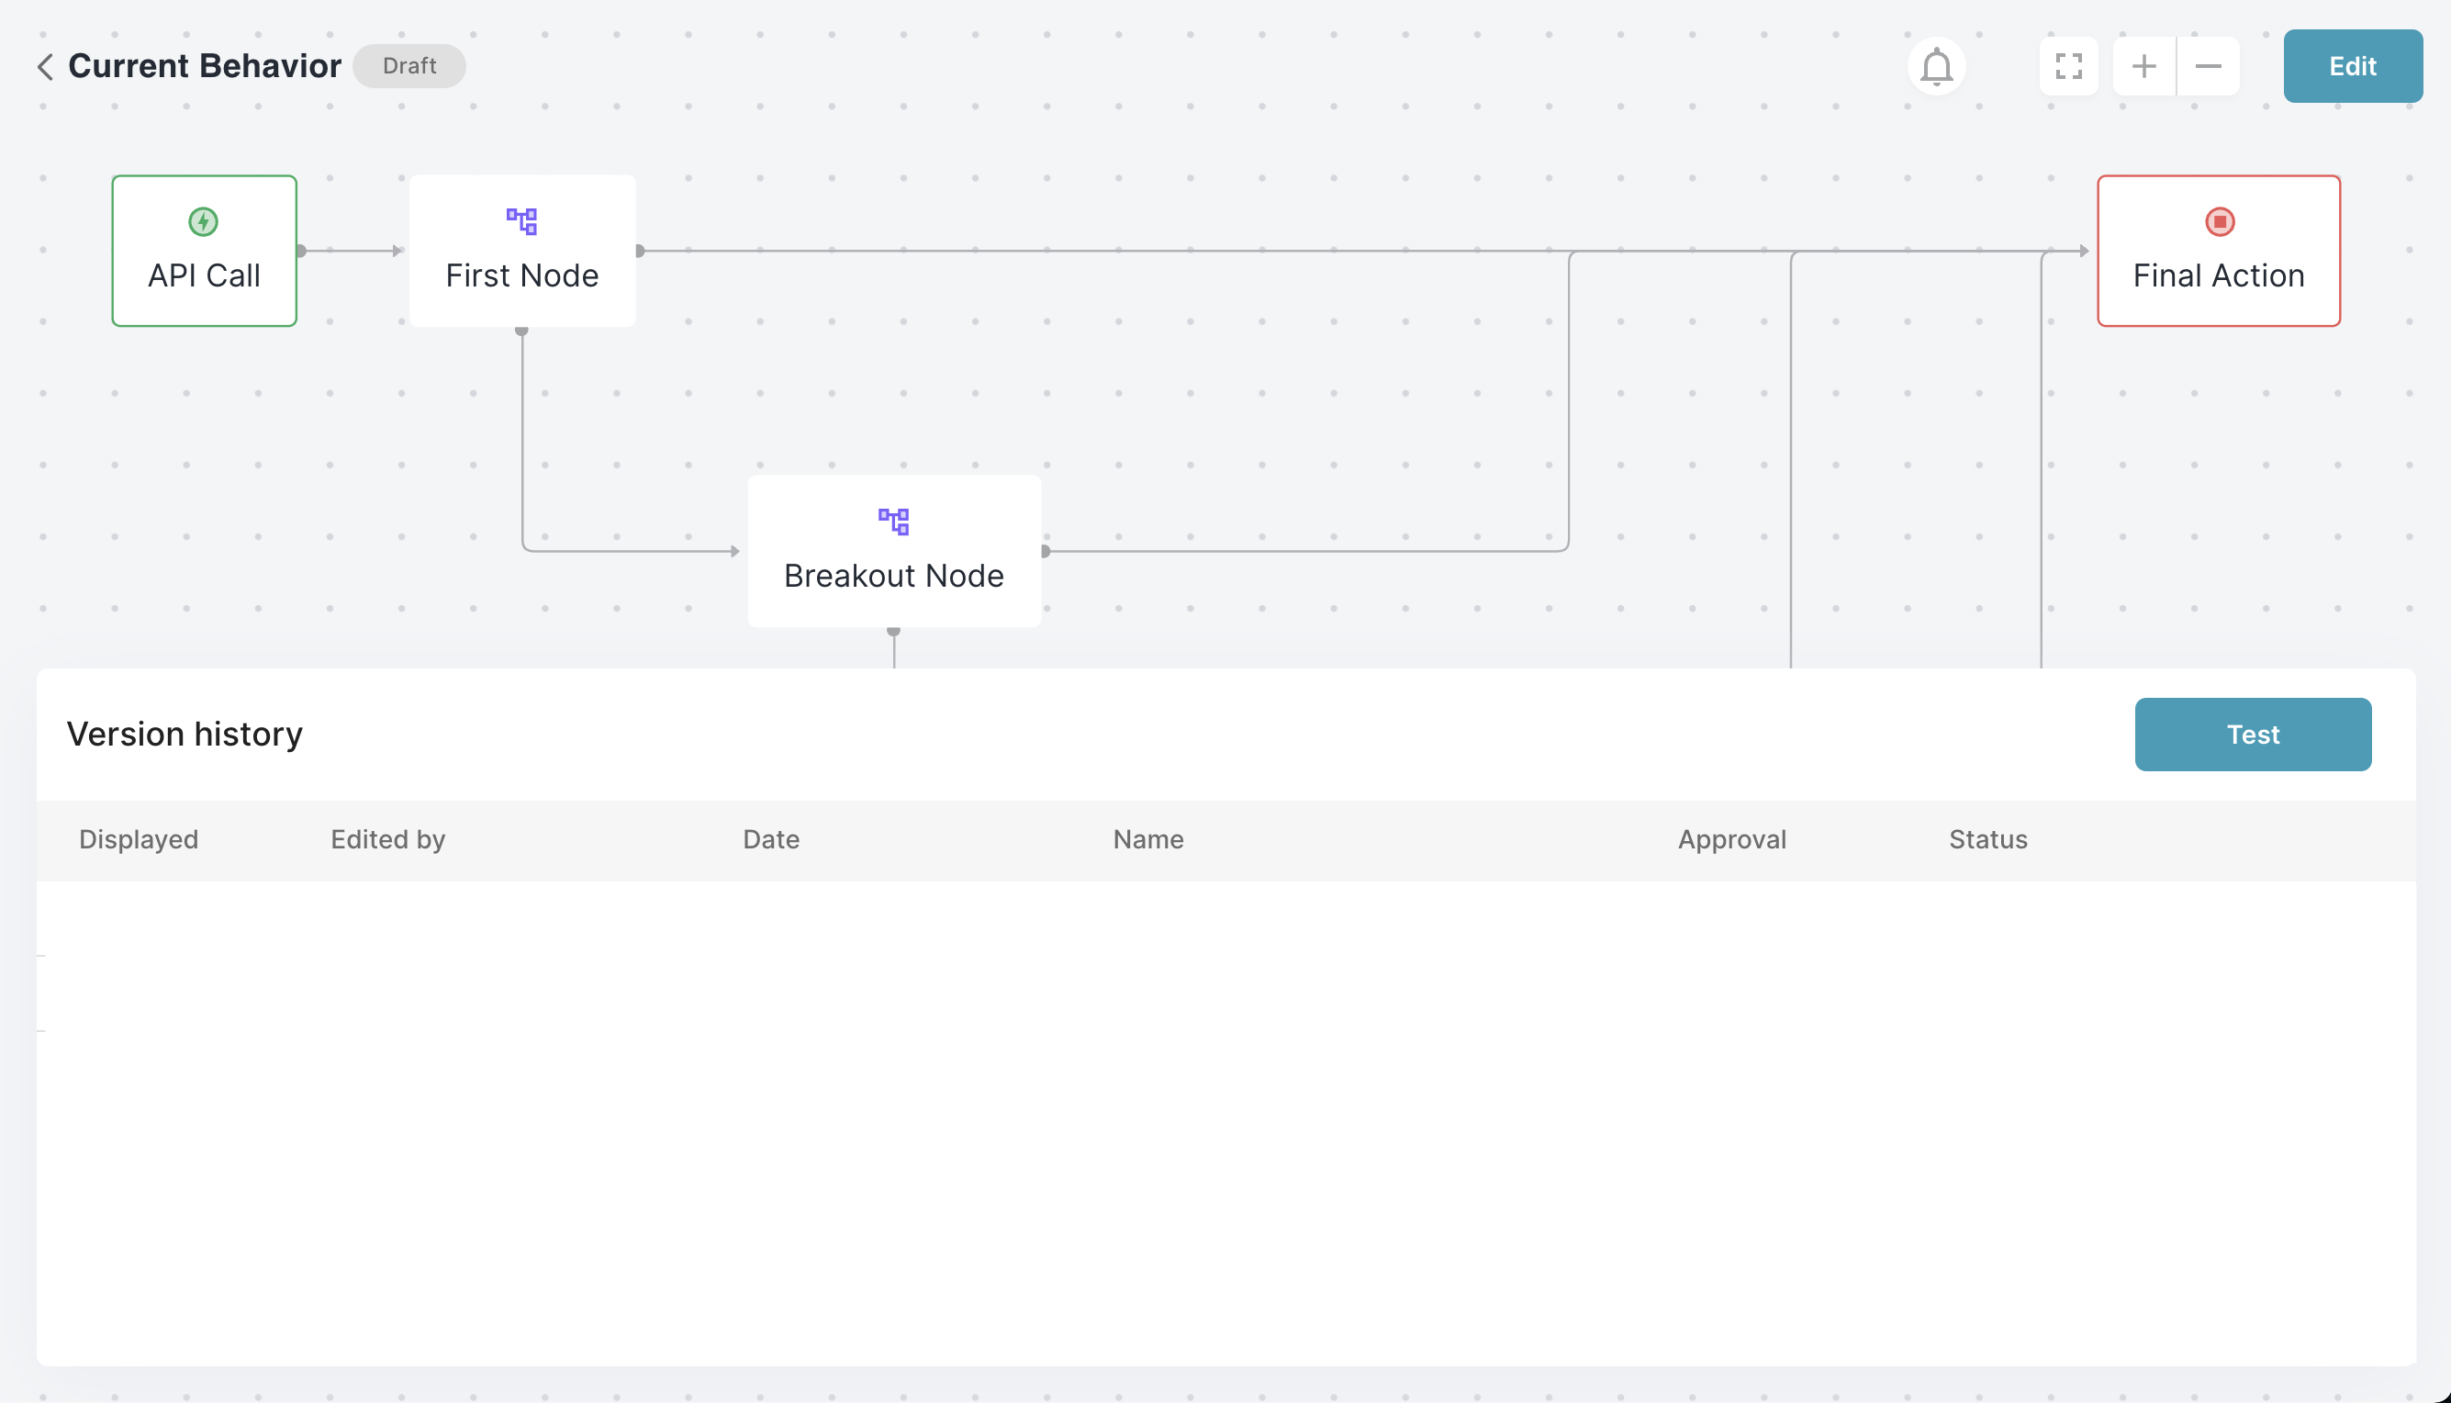The width and height of the screenshot is (2451, 1403).
Task: Click the purple flow icon in First Node
Action: (x=522, y=221)
